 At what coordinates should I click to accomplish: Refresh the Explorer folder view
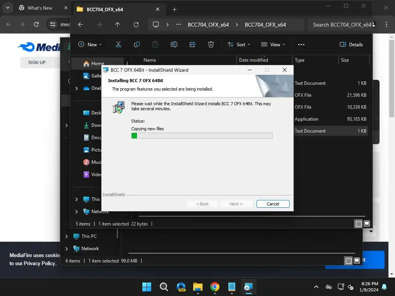click(x=136, y=25)
